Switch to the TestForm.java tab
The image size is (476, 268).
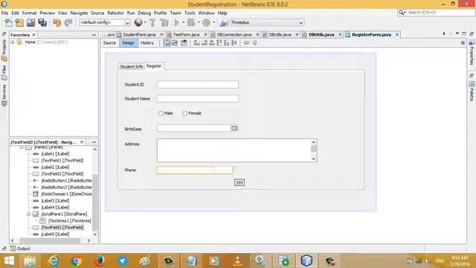coord(186,35)
